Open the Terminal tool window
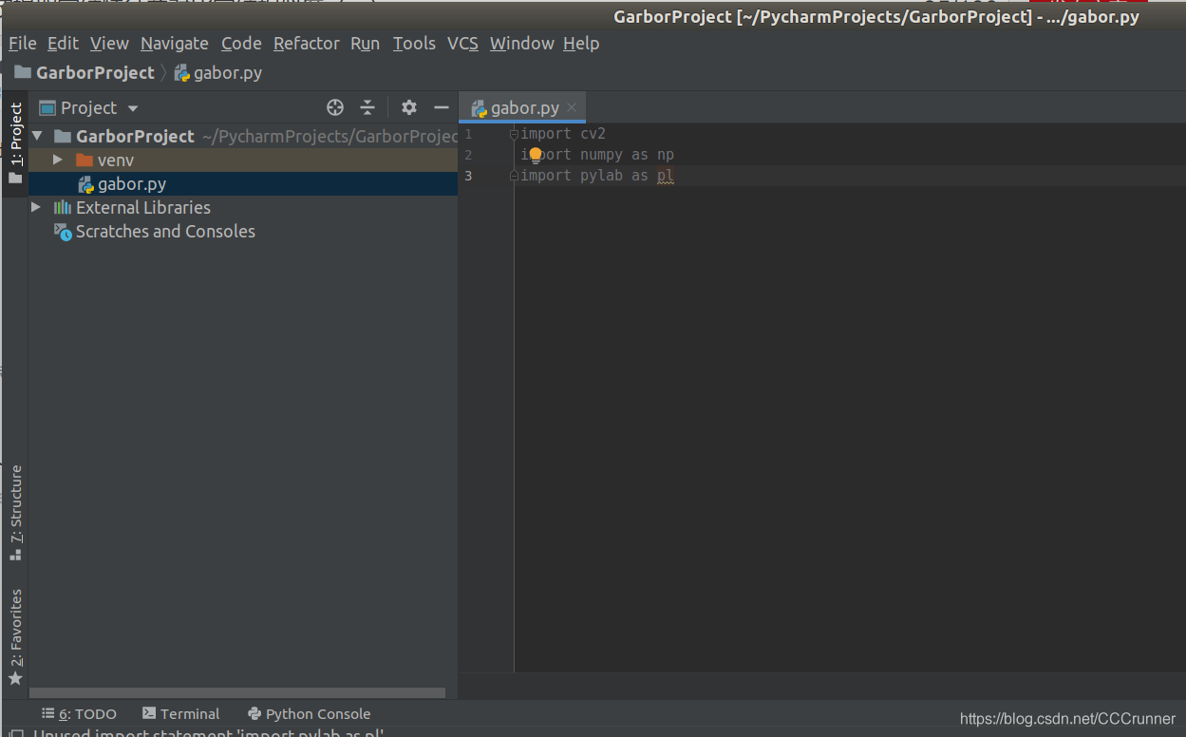The height and width of the screenshot is (737, 1186). [181, 714]
